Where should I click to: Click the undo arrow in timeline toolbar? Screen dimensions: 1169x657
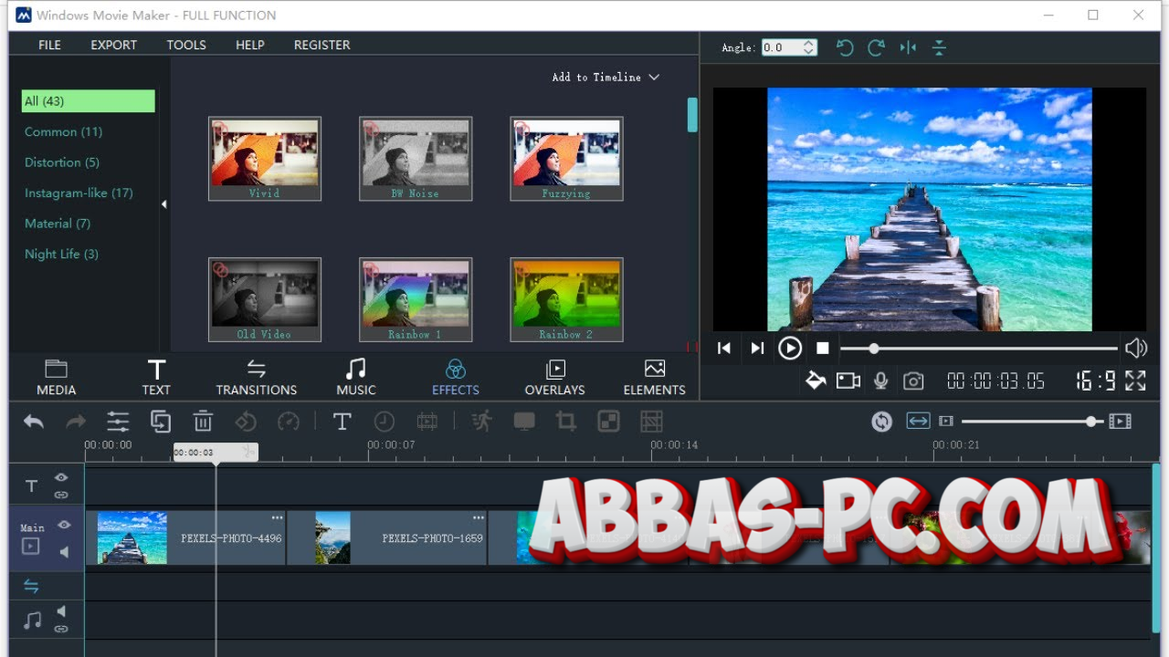tap(34, 422)
